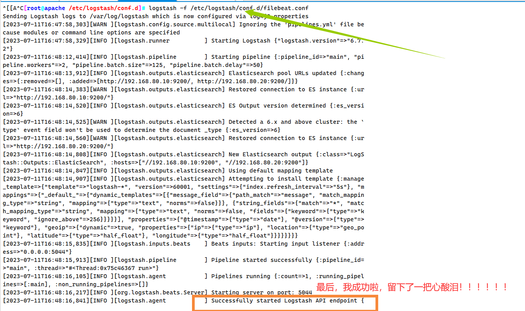Click the 'logstash -f' command text
Image resolution: width=525 pixels, height=311 pixels.
pos(168,8)
